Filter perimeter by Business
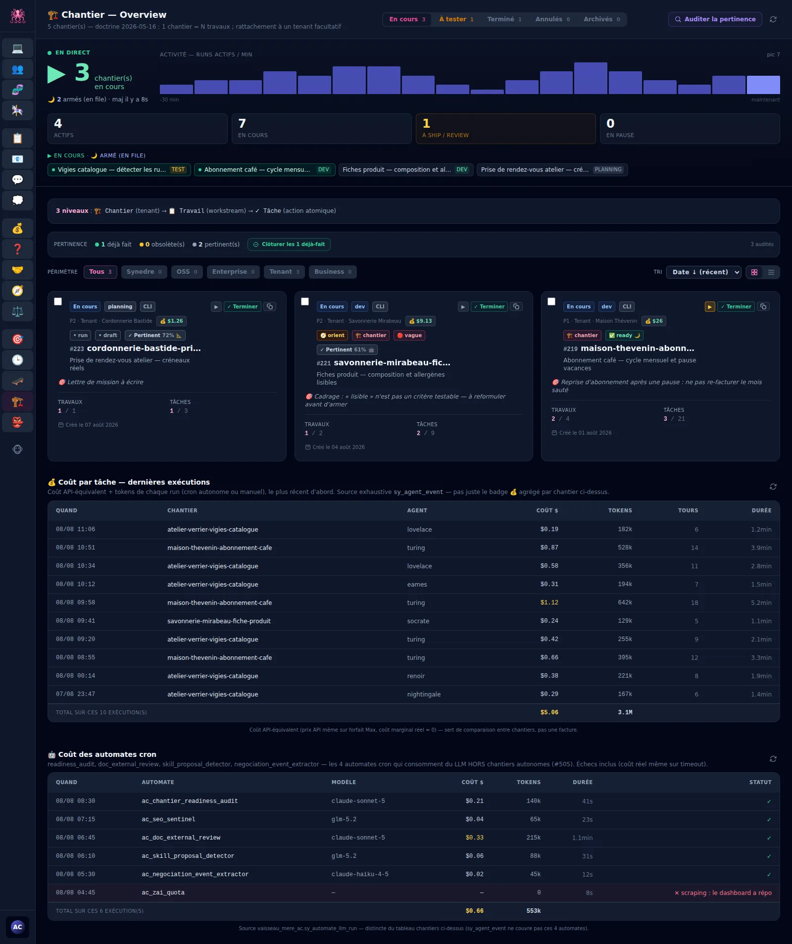This screenshot has height=944, width=792. point(333,272)
